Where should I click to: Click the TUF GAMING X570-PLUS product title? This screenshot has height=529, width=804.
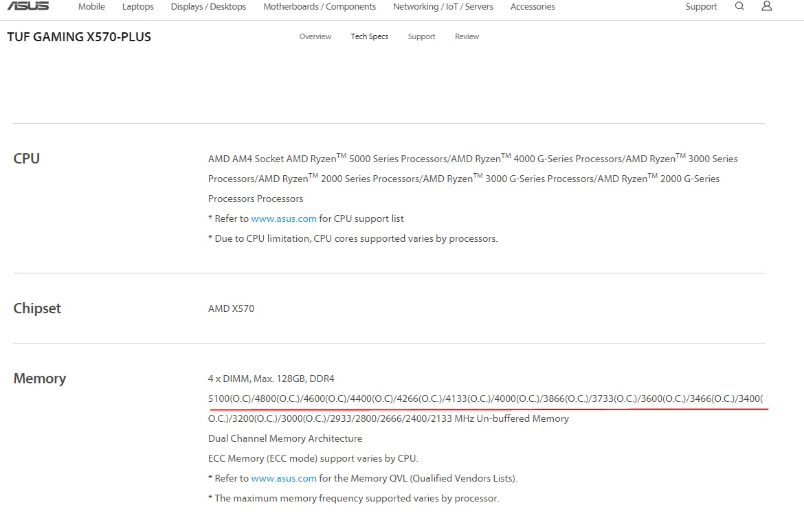coord(79,37)
